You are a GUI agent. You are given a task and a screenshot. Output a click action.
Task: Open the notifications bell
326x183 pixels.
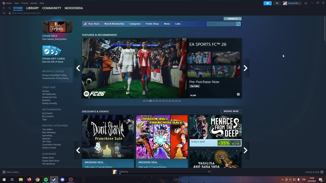(277, 3)
